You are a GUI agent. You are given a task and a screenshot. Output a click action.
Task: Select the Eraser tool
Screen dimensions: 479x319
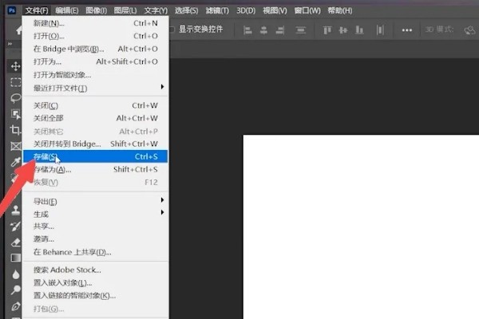tap(15, 242)
